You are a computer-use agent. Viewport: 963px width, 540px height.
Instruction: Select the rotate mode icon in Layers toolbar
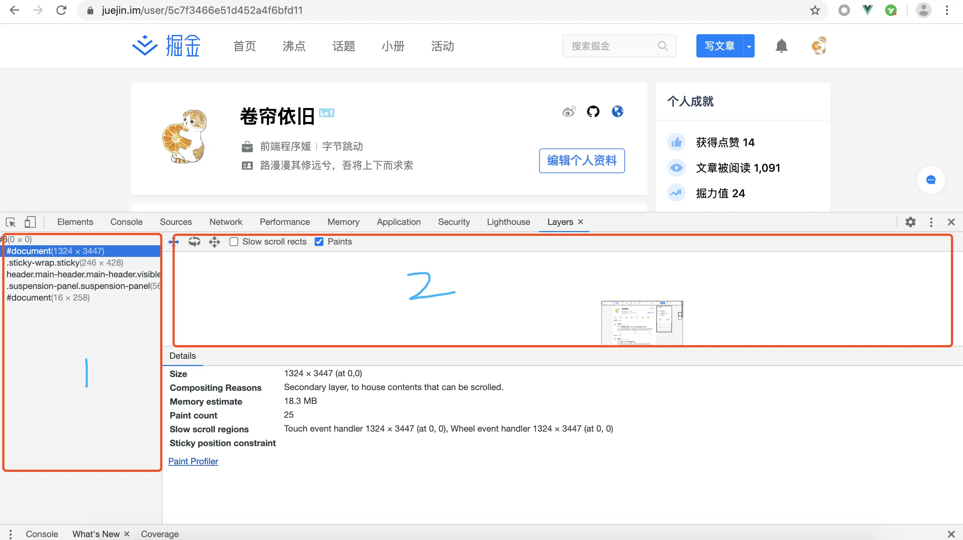[x=194, y=242]
